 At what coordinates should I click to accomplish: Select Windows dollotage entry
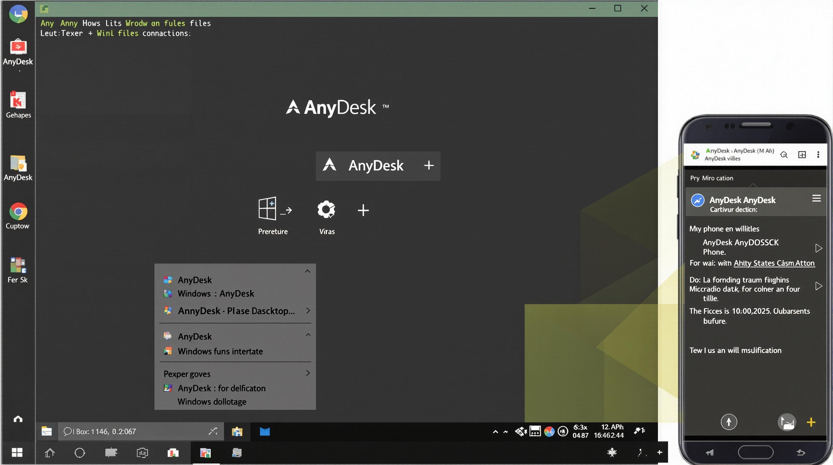pos(212,402)
